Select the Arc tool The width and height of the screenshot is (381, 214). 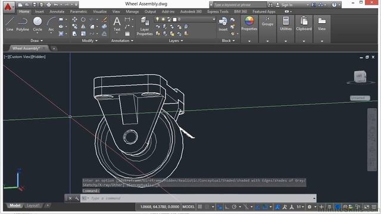tap(51, 24)
